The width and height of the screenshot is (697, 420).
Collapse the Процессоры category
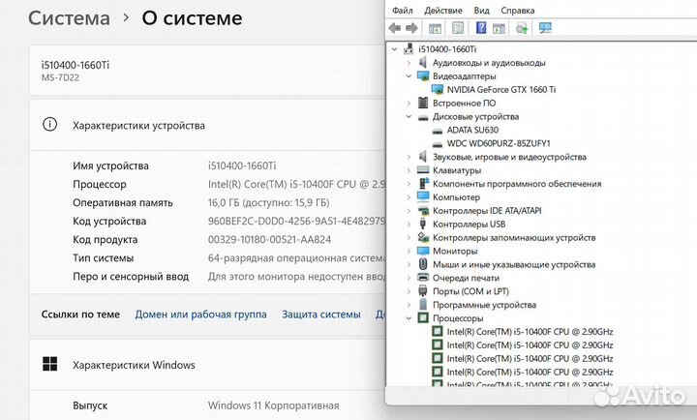coord(409,318)
